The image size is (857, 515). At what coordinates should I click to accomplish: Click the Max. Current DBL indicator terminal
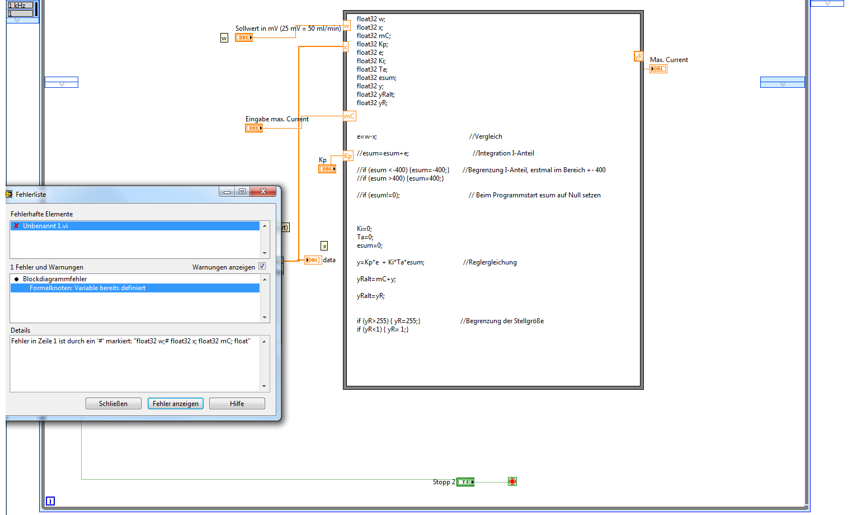658,69
